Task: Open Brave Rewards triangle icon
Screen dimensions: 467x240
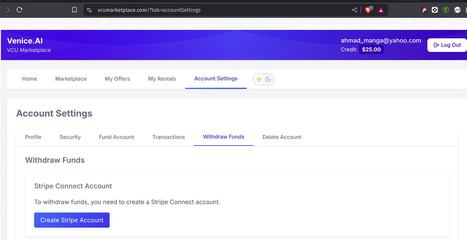Action: [381, 10]
